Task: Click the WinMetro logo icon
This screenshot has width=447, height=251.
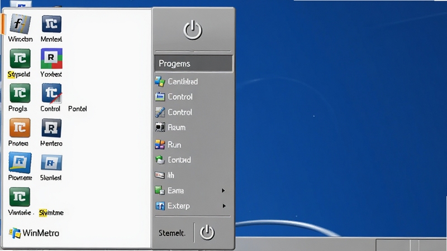Action: [x=15, y=233]
